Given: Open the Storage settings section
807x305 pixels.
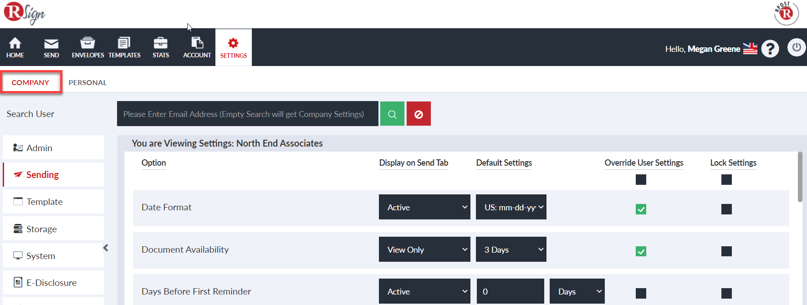Looking at the screenshot, I should [x=53, y=229].
